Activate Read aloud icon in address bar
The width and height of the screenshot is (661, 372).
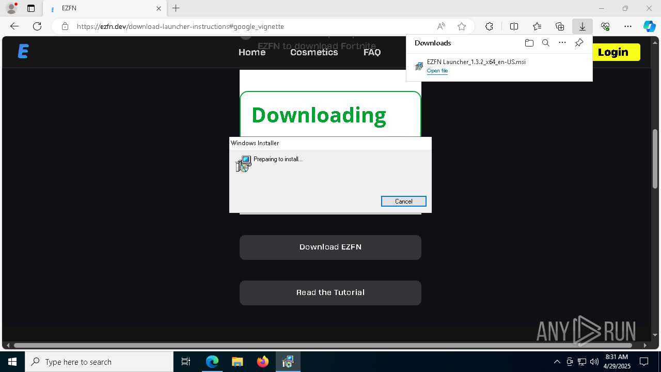[441, 26]
